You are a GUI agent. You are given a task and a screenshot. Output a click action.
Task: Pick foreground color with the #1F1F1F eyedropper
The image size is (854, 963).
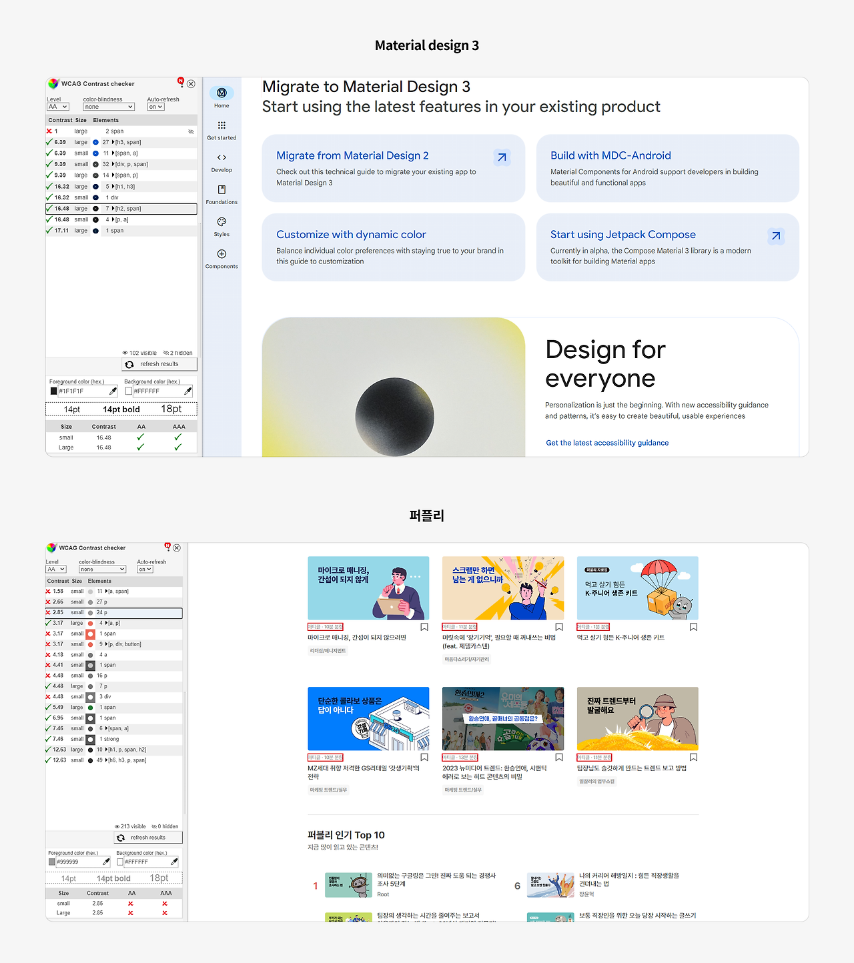click(113, 391)
